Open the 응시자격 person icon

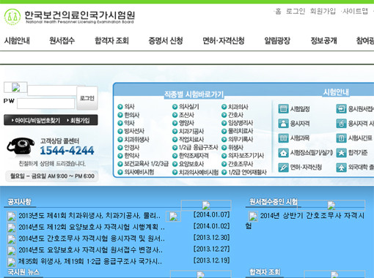click(283, 124)
